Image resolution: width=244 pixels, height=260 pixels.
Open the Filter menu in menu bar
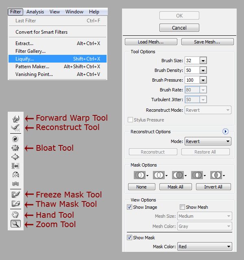pyautogui.click(x=15, y=12)
